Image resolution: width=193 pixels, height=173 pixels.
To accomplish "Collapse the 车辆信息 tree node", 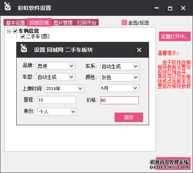I will (9, 31).
